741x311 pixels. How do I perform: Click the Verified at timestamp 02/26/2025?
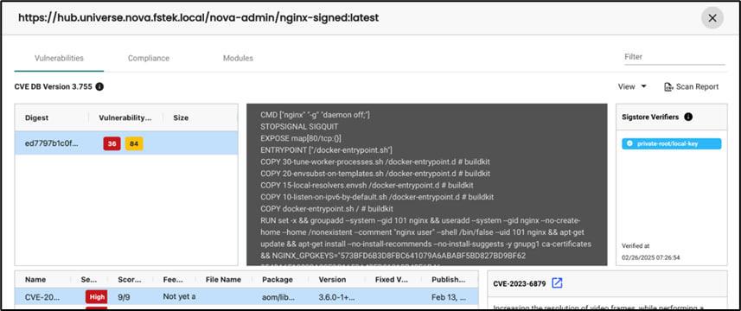pyautogui.click(x=650, y=257)
